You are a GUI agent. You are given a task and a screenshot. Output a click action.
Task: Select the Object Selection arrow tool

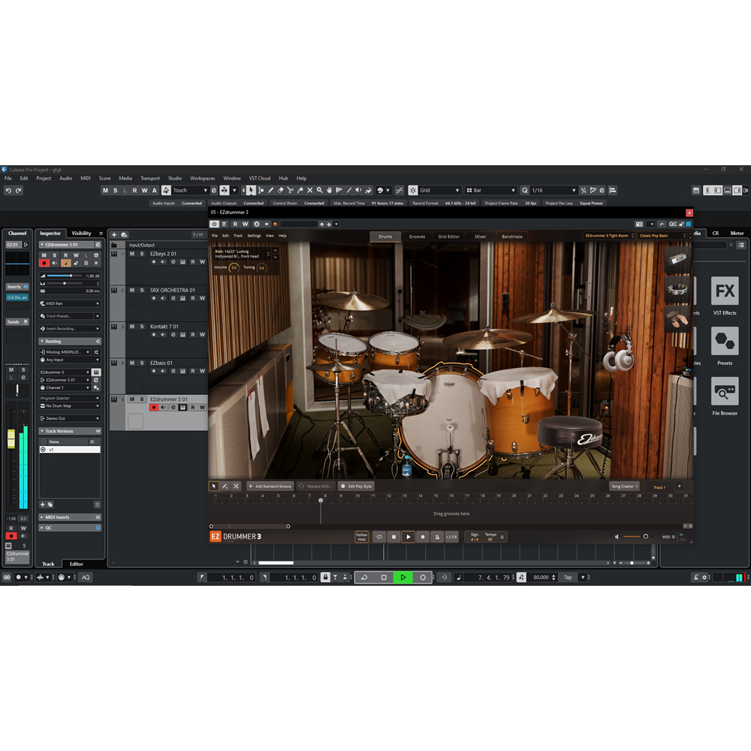click(251, 190)
